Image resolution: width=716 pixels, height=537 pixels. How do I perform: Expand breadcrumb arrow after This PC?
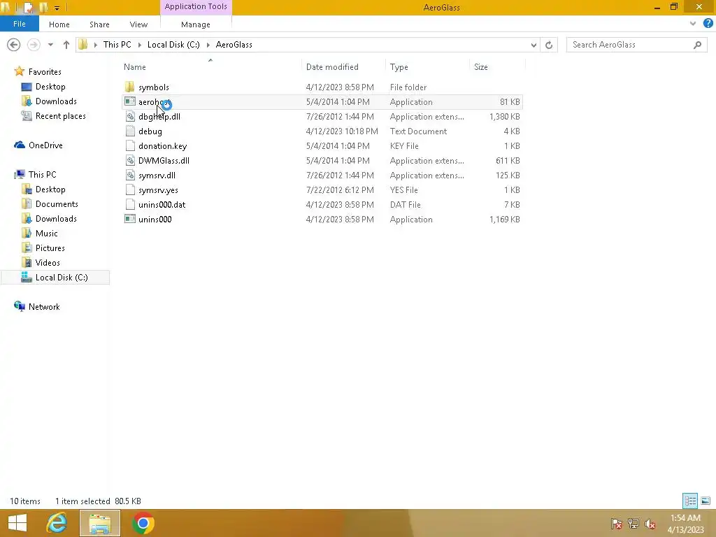tap(140, 45)
